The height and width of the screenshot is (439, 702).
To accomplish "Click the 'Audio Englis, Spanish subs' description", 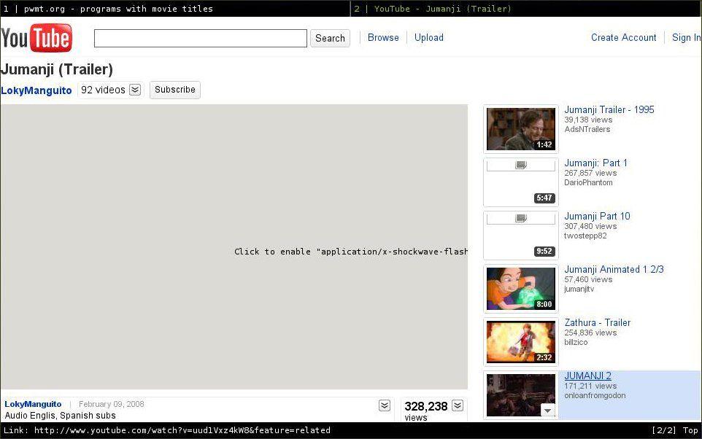I will click(x=60, y=416).
